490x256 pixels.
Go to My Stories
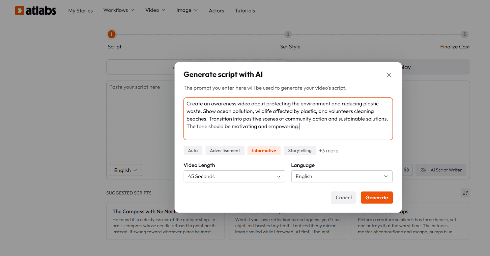(x=81, y=11)
